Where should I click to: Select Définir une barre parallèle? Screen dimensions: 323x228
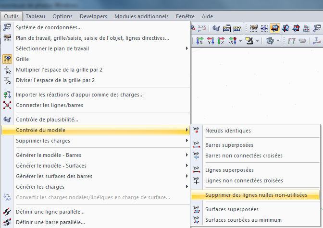96,222
